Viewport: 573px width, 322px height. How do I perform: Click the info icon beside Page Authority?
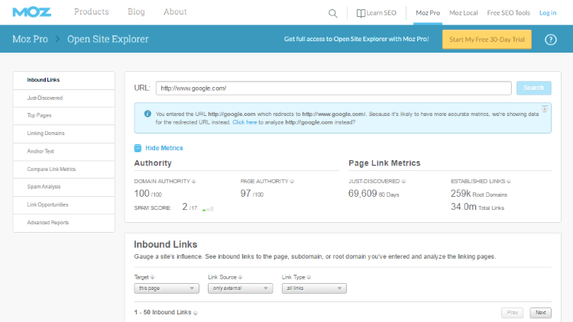coord(292,182)
